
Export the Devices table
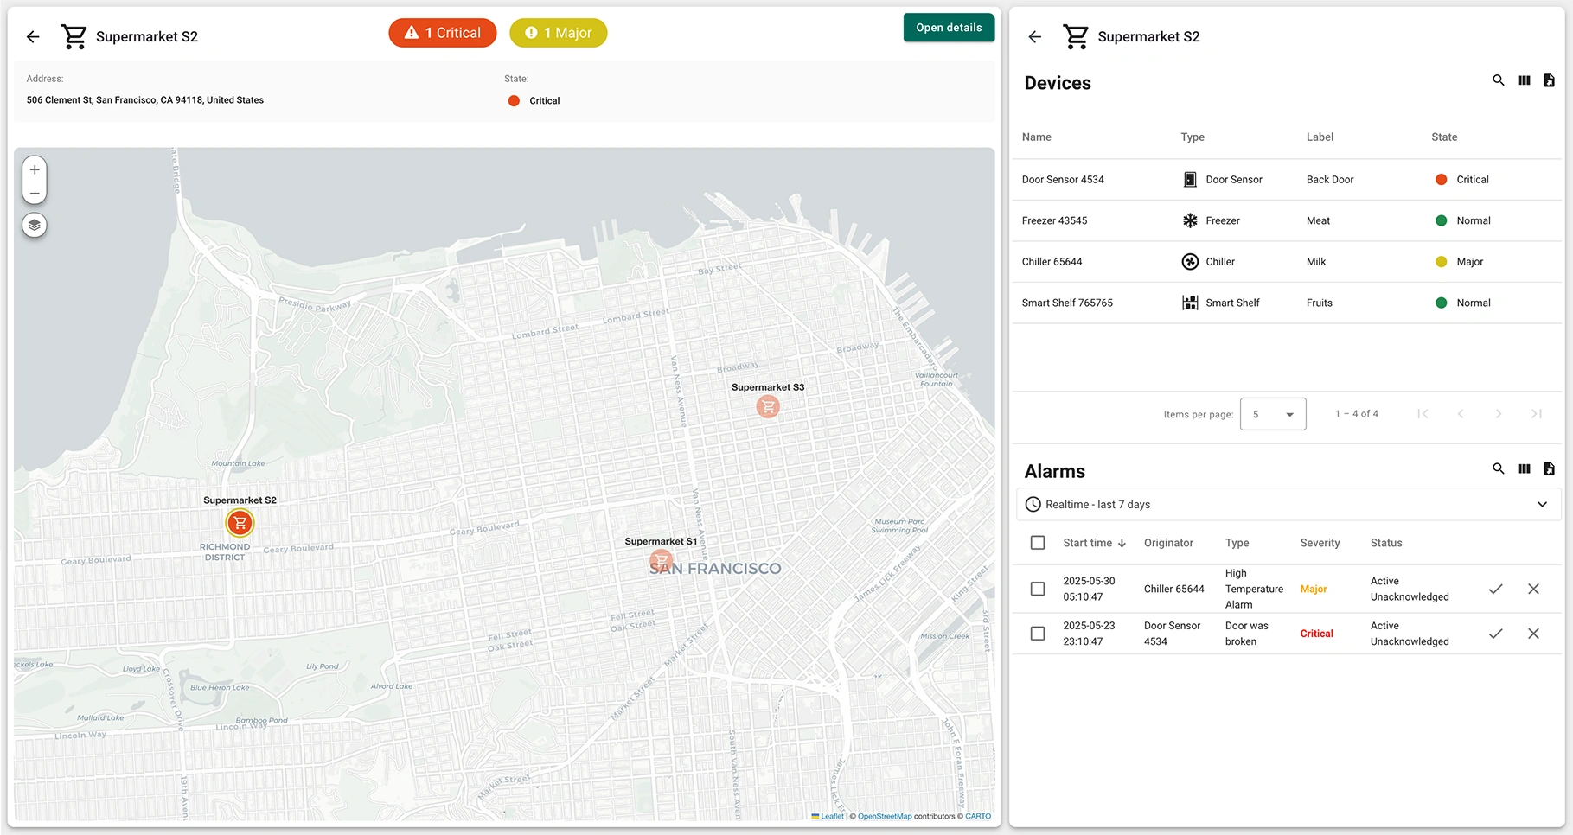1549,80
